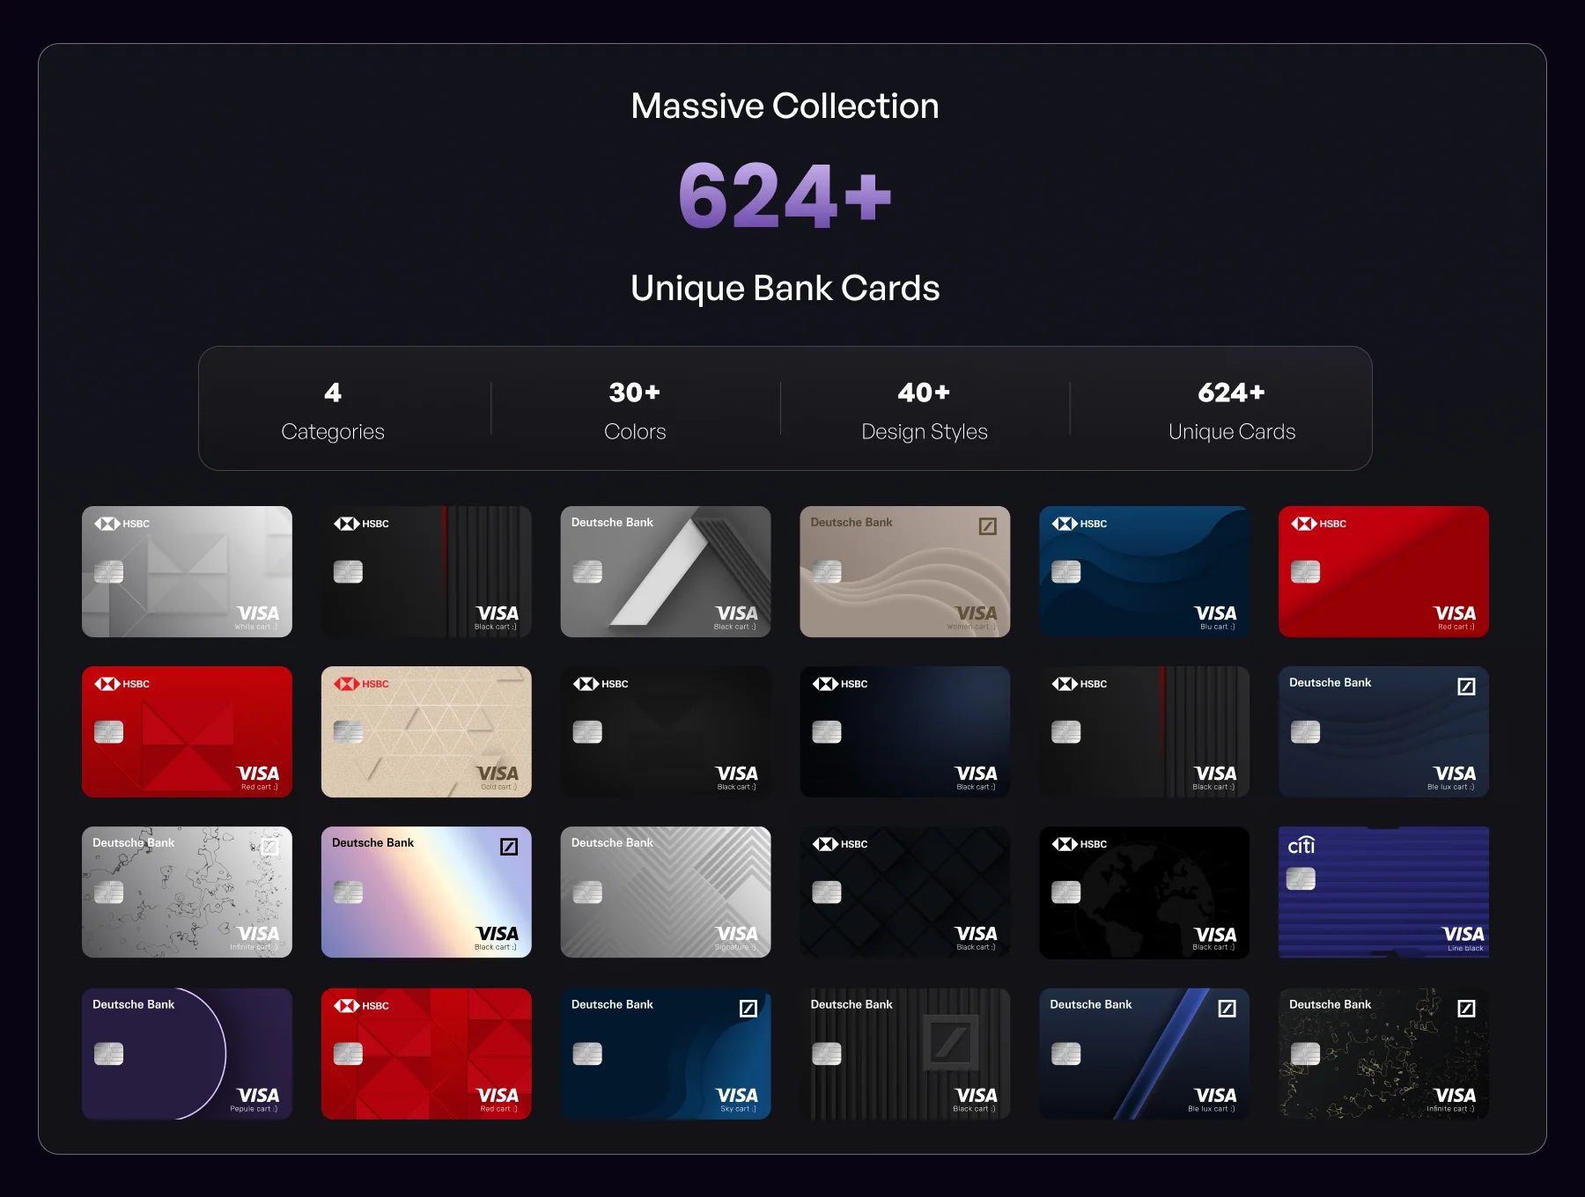
Task: Click the chip on the Citi card
Action: tap(1301, 878)
